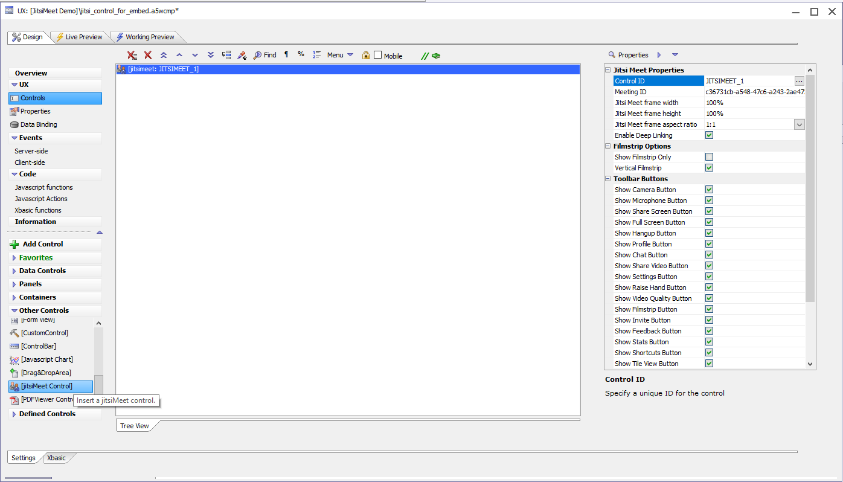This screenshot has height=482, width=843.
Task: Open the Server-side events link
Action: (x=31, y=151)
